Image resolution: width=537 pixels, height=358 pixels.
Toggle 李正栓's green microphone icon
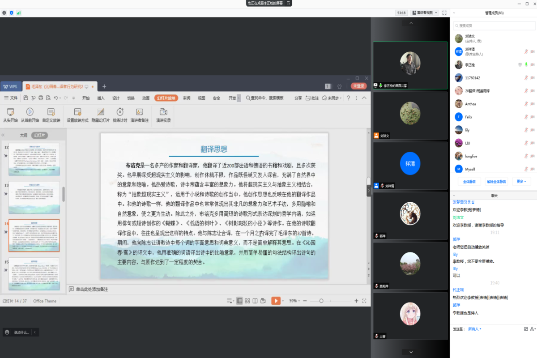(x=526, y=65)
